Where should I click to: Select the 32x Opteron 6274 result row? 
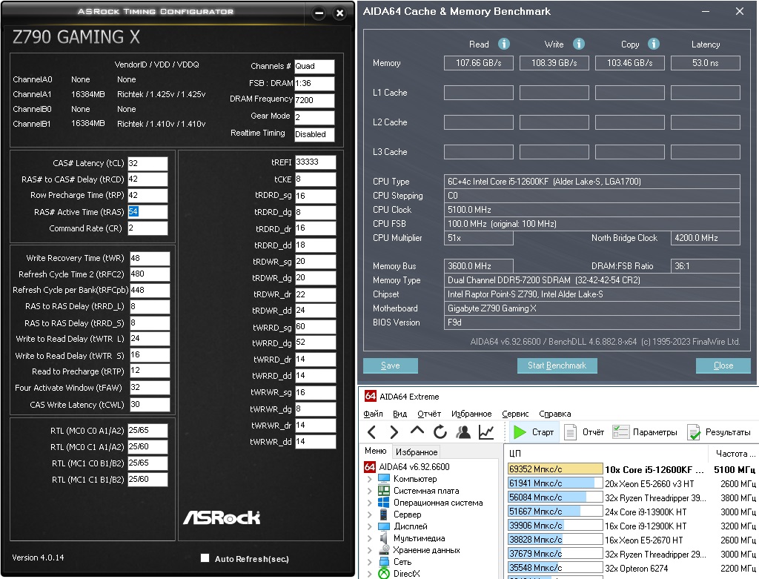pyautogui.click(x=632, y=568)
